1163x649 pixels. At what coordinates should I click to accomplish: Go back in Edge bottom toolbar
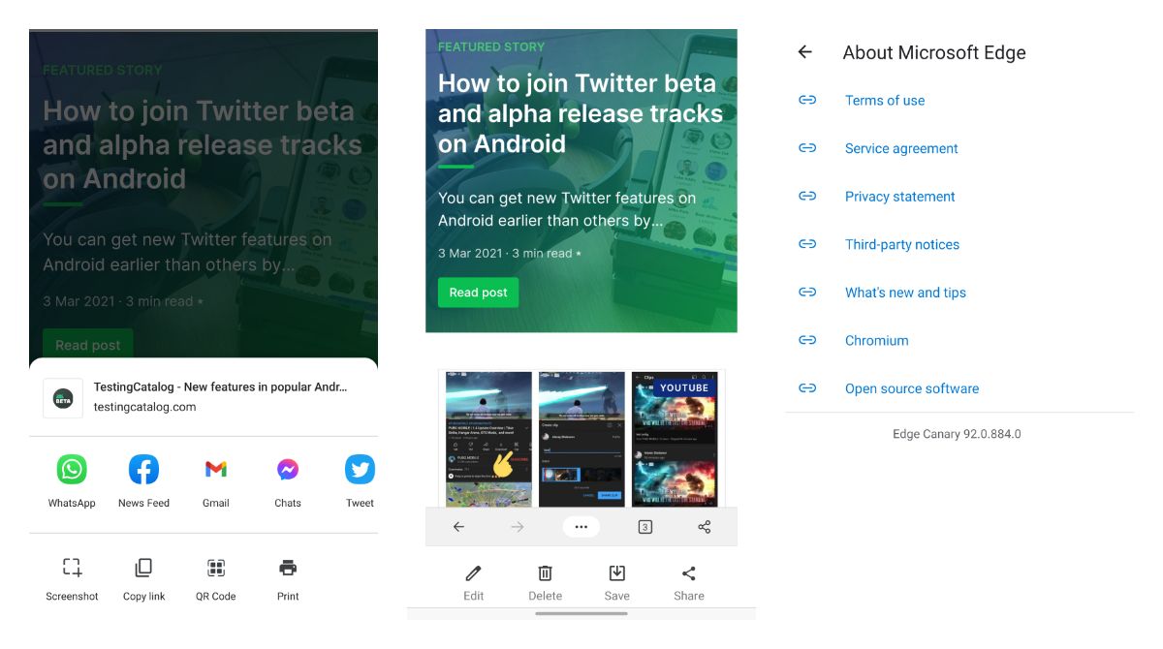458,527
